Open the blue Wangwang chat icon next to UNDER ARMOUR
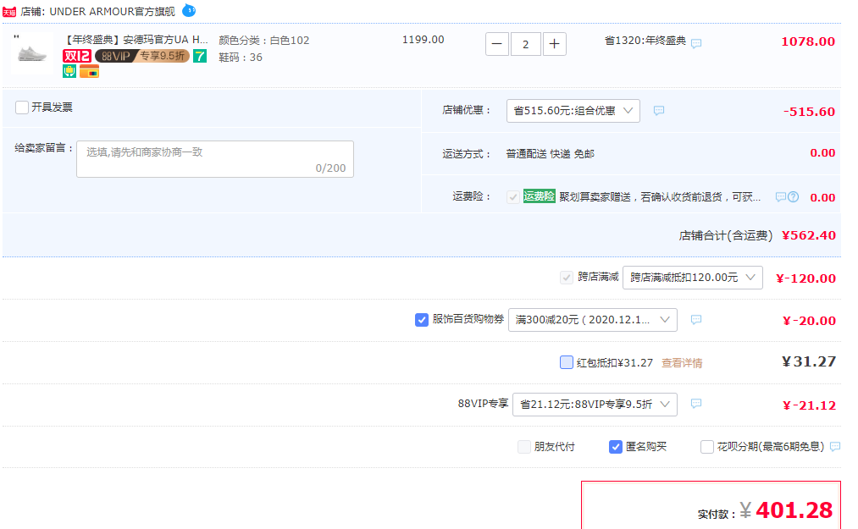The width and height of the screenshot is (858, 529). 189,10
